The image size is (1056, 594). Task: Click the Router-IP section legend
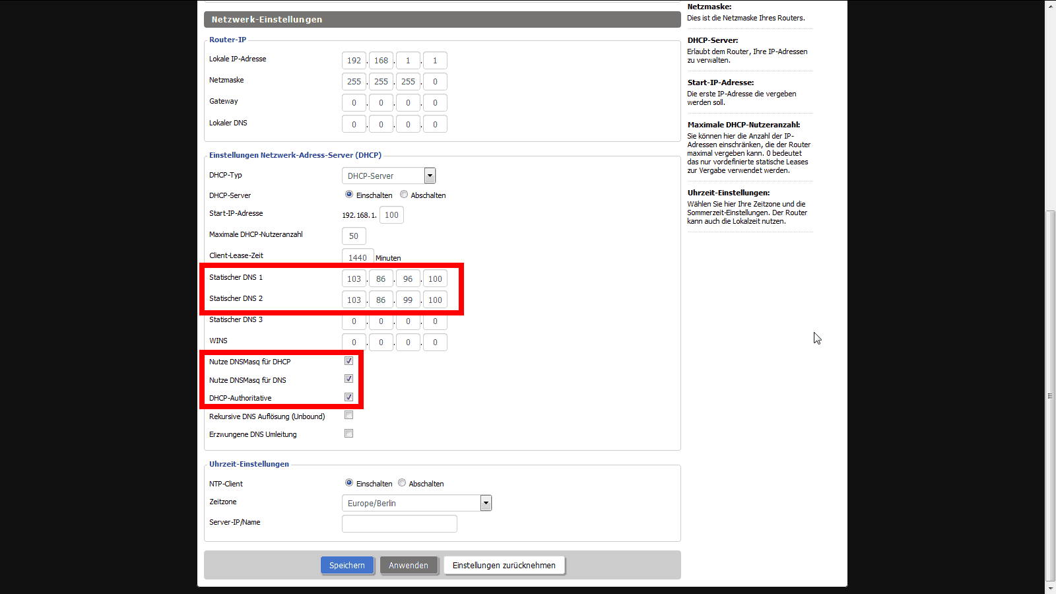(x=228, y=40)
